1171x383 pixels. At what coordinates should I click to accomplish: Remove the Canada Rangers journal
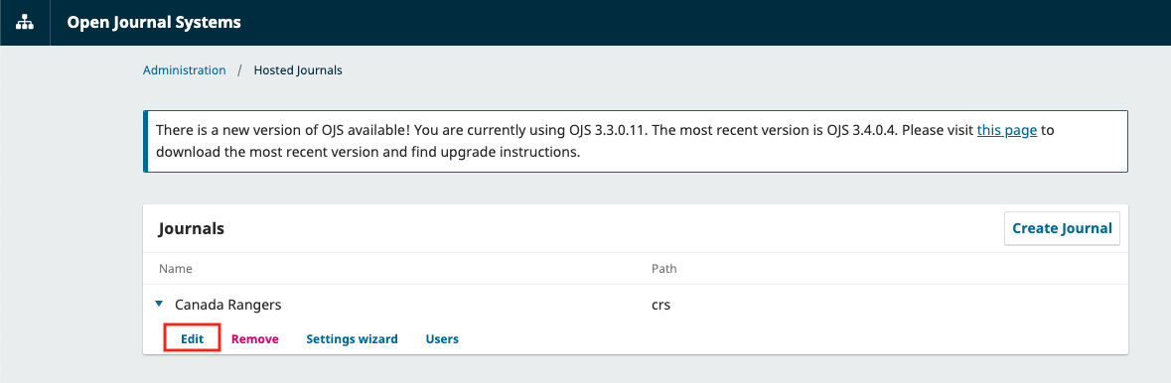(254, 339)
